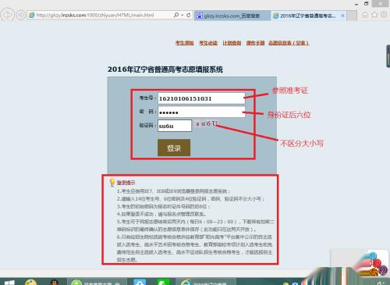Open the 计划查询 link
This screenshot has height=285, width=390.
[232, 43]
